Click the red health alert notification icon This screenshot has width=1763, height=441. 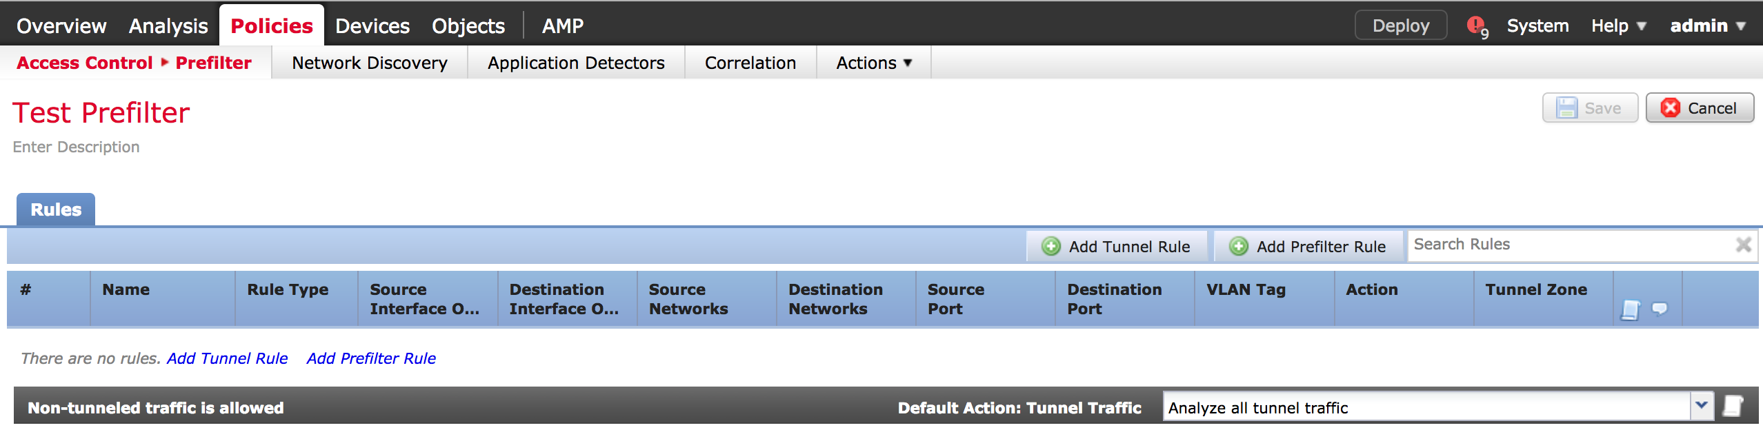(x=1475, y=25)
